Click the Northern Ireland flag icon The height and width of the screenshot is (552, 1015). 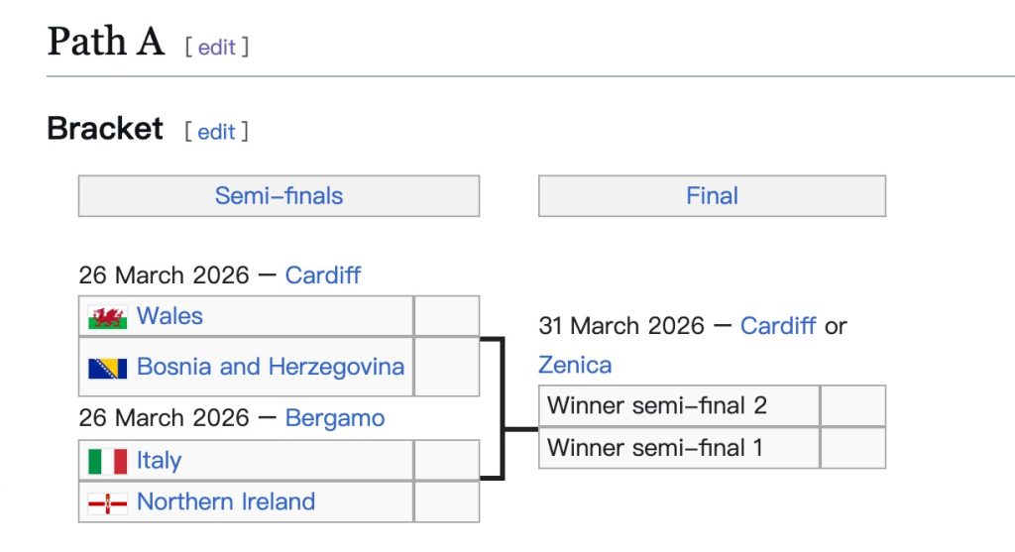107,502
